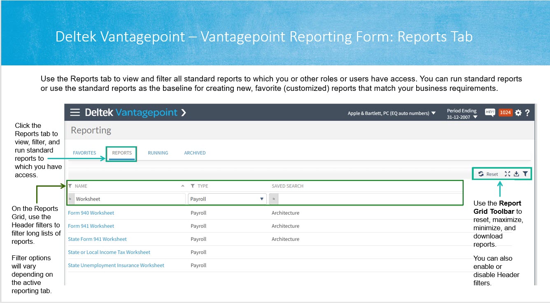The width and height of the screenshot is (550, 303).
Task: Toggle header filters with the funnel icon
Action: [x=525, y=174]
